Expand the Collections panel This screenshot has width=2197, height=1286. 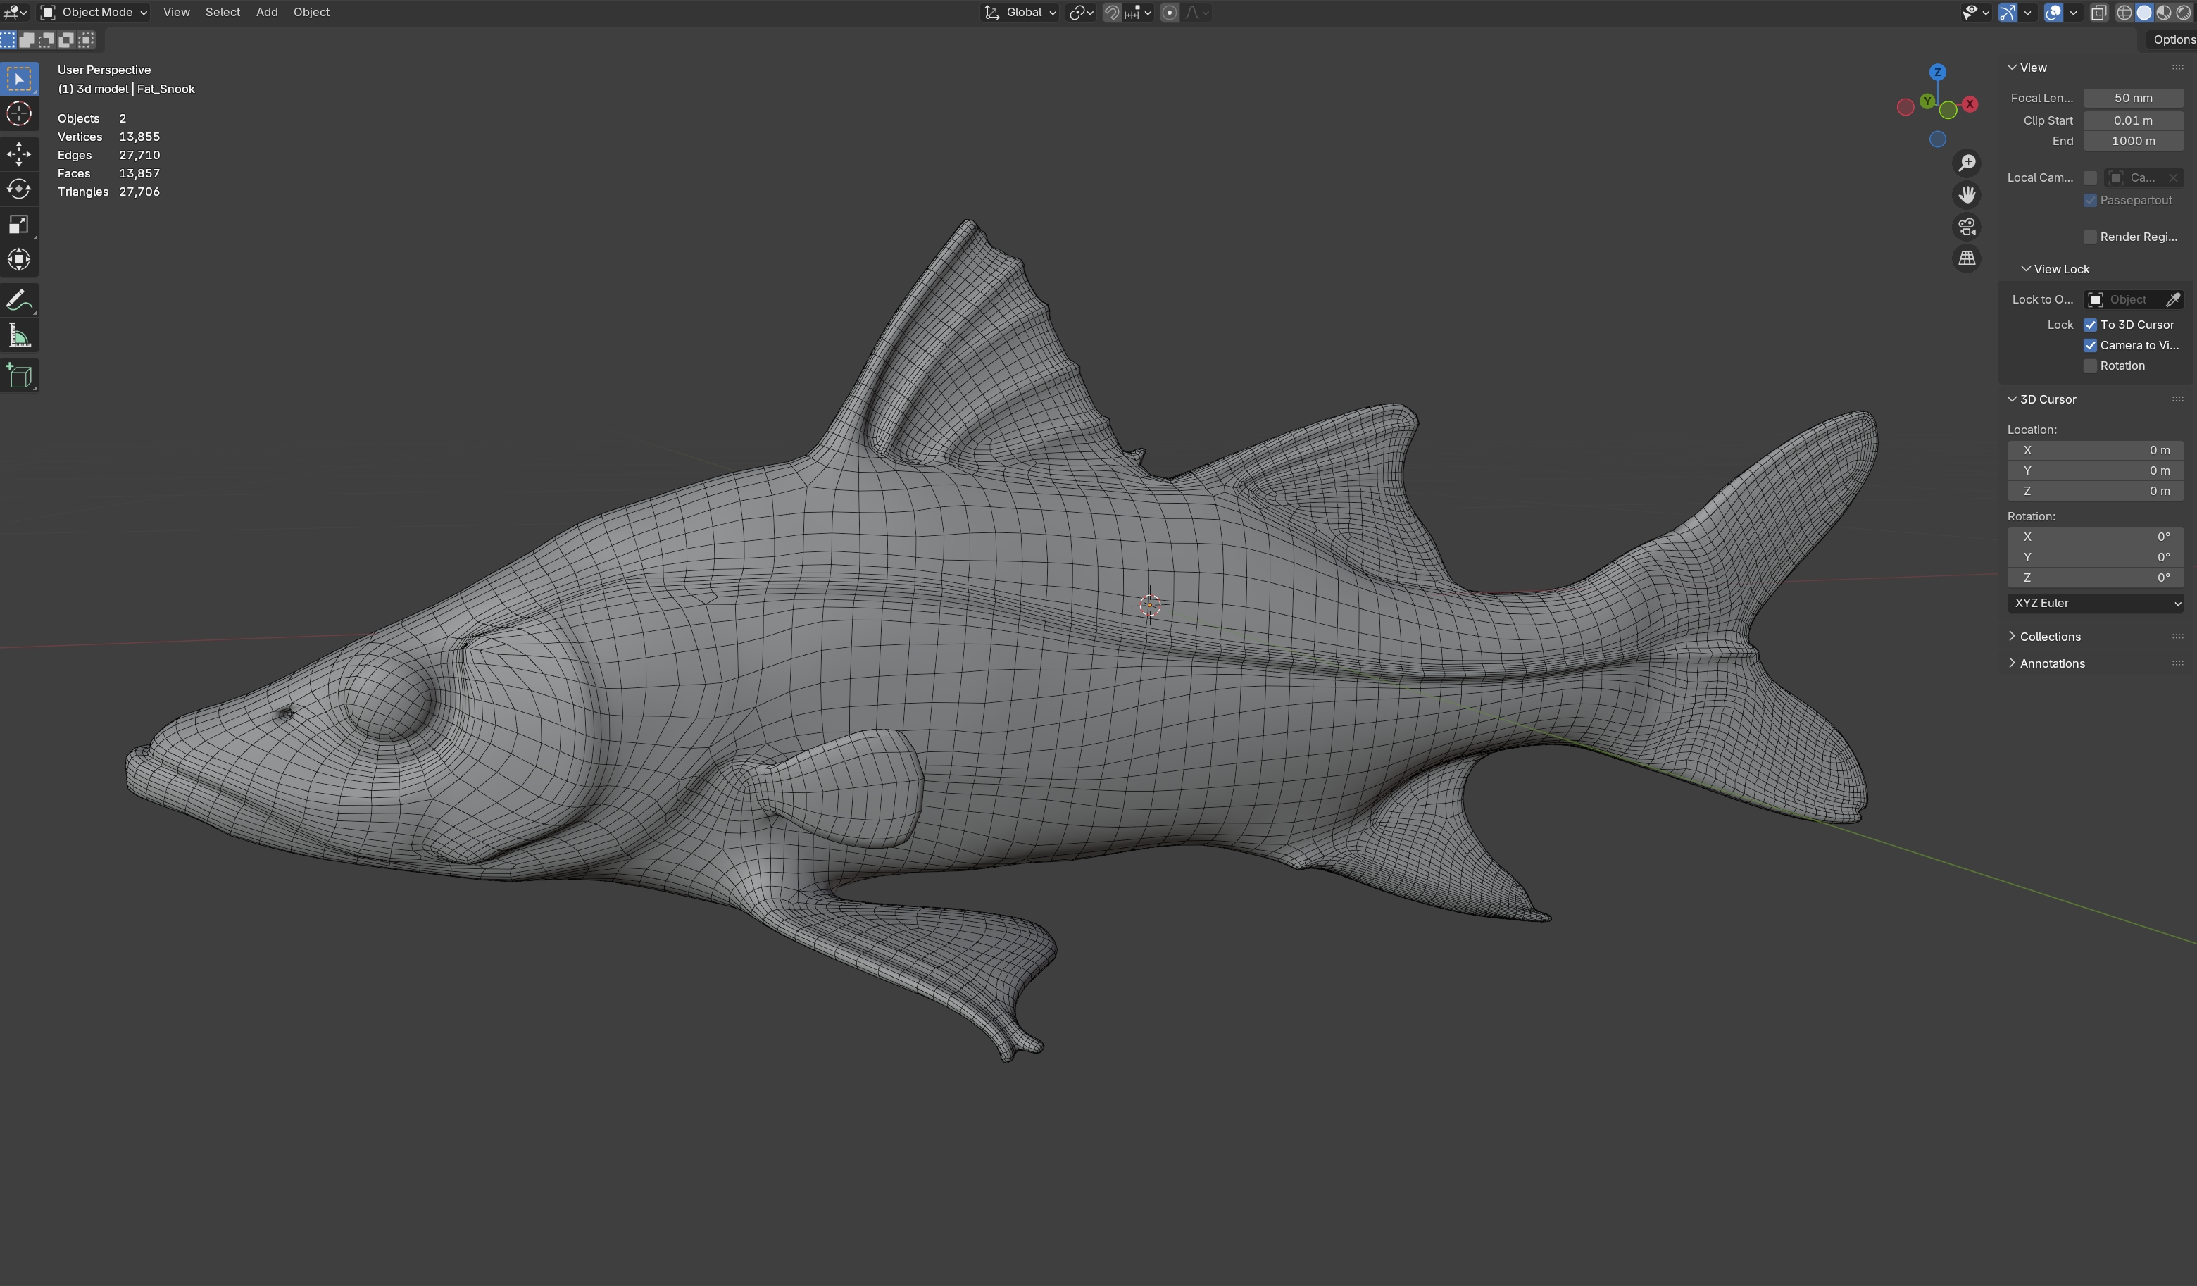(2049, 637)
